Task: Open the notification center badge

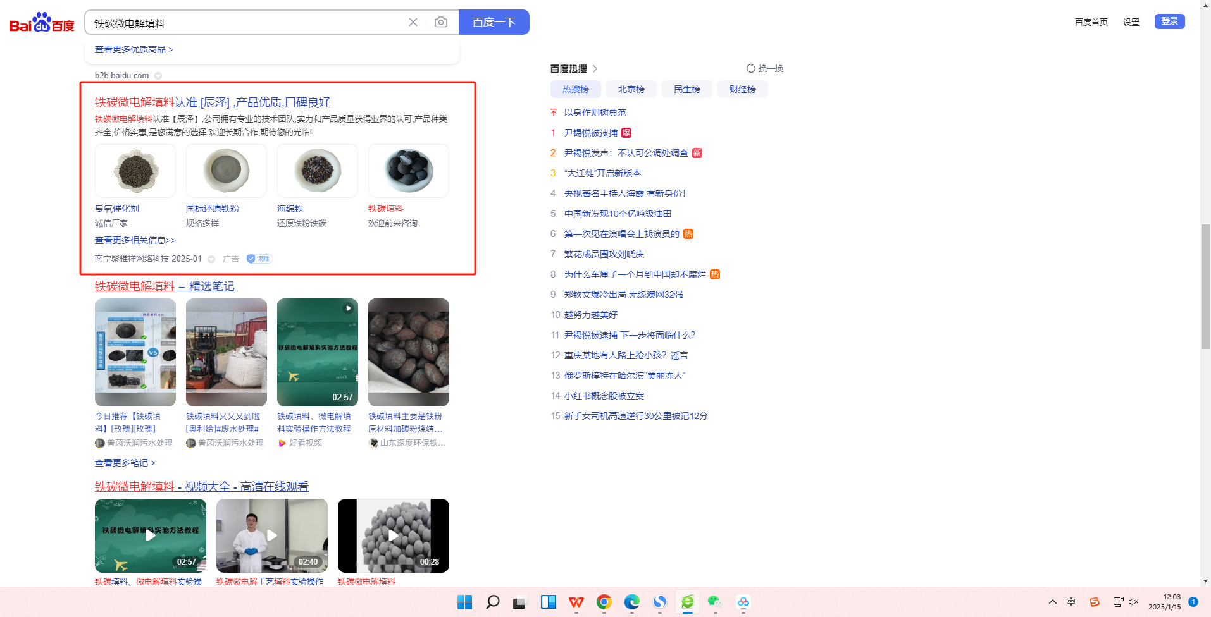Action: pos(1193,602)
